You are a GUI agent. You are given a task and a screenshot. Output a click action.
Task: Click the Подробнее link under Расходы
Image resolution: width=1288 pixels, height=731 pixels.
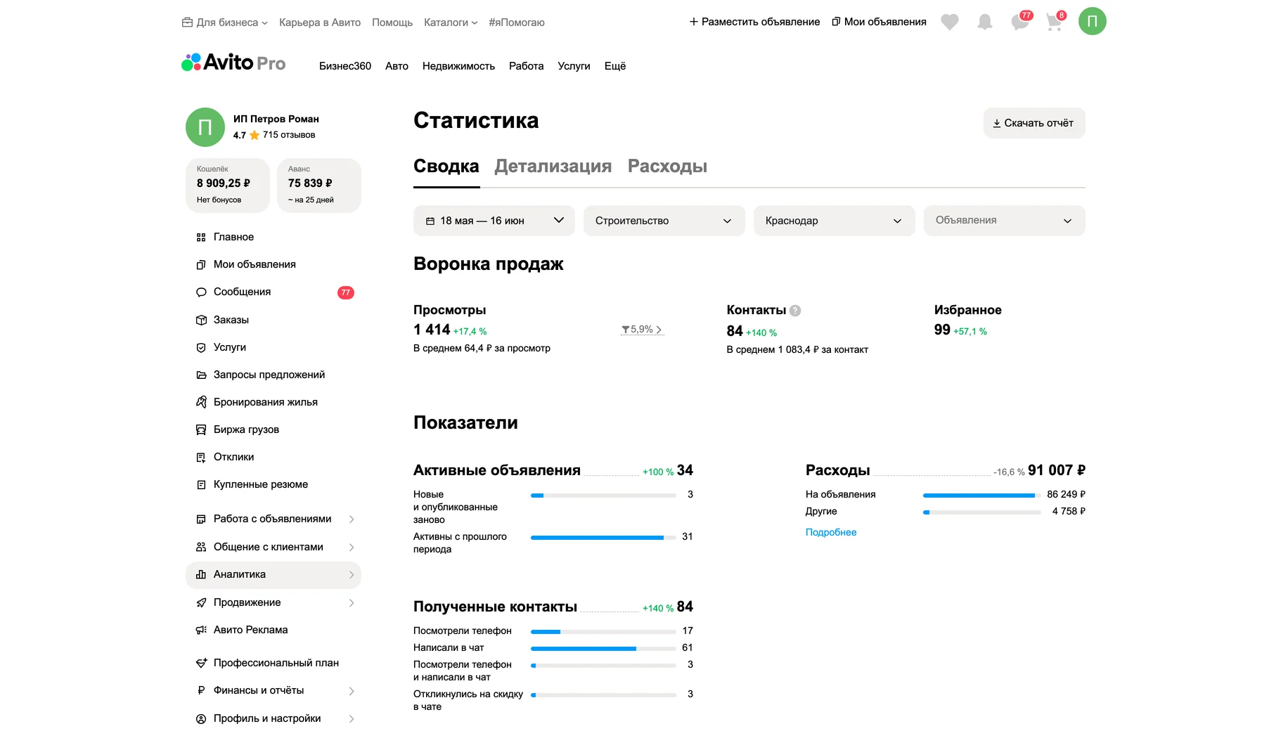tap(831, 533)
